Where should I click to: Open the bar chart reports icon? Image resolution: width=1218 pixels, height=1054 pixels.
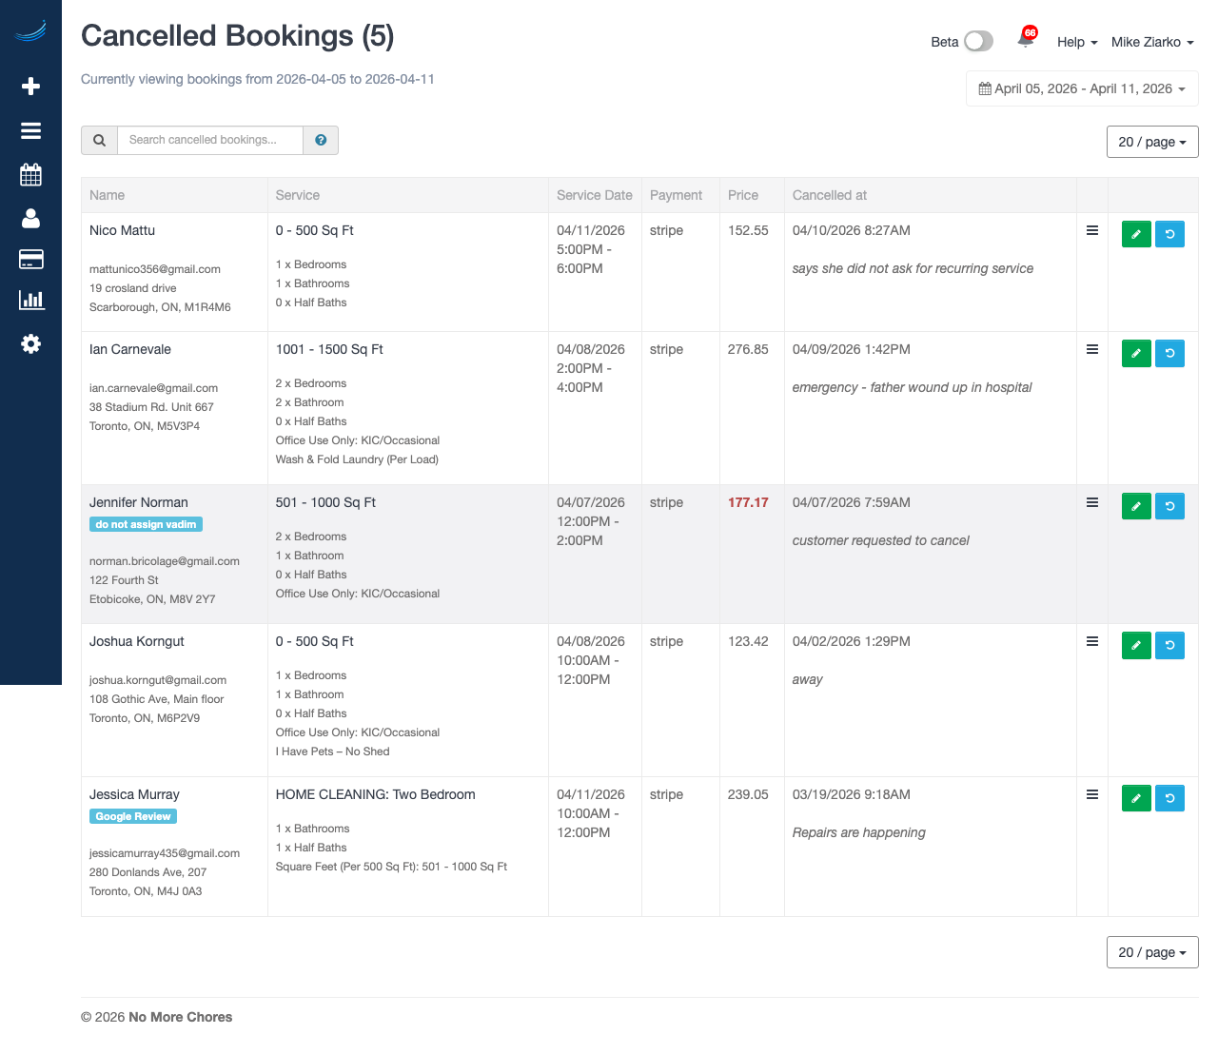(x=30, y=301)
